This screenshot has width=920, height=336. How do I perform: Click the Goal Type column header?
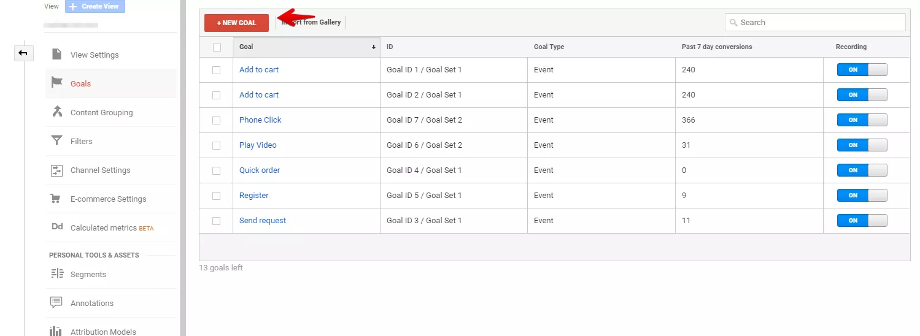[601, 47]
